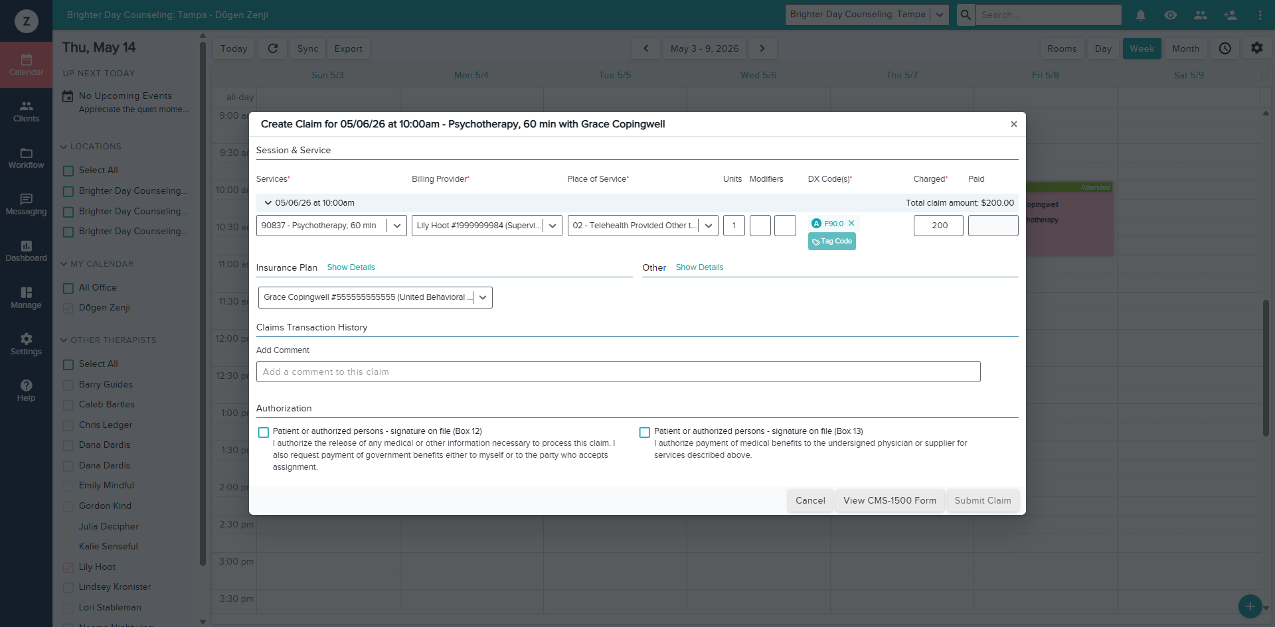Click the add person icon in top bar
This screenshot has height=627, width=1275.
click(x=1230, y=15)
